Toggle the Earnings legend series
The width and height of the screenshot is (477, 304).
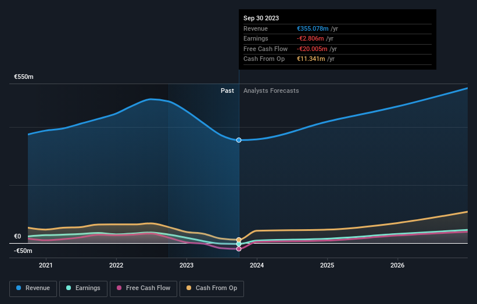click(83, 288)
